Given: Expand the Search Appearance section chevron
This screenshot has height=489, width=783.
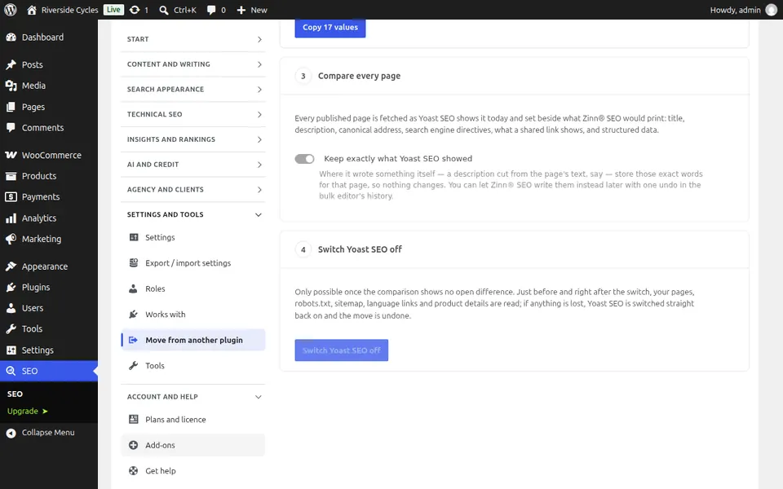Looking at the screenshot, I should point(259,90).
